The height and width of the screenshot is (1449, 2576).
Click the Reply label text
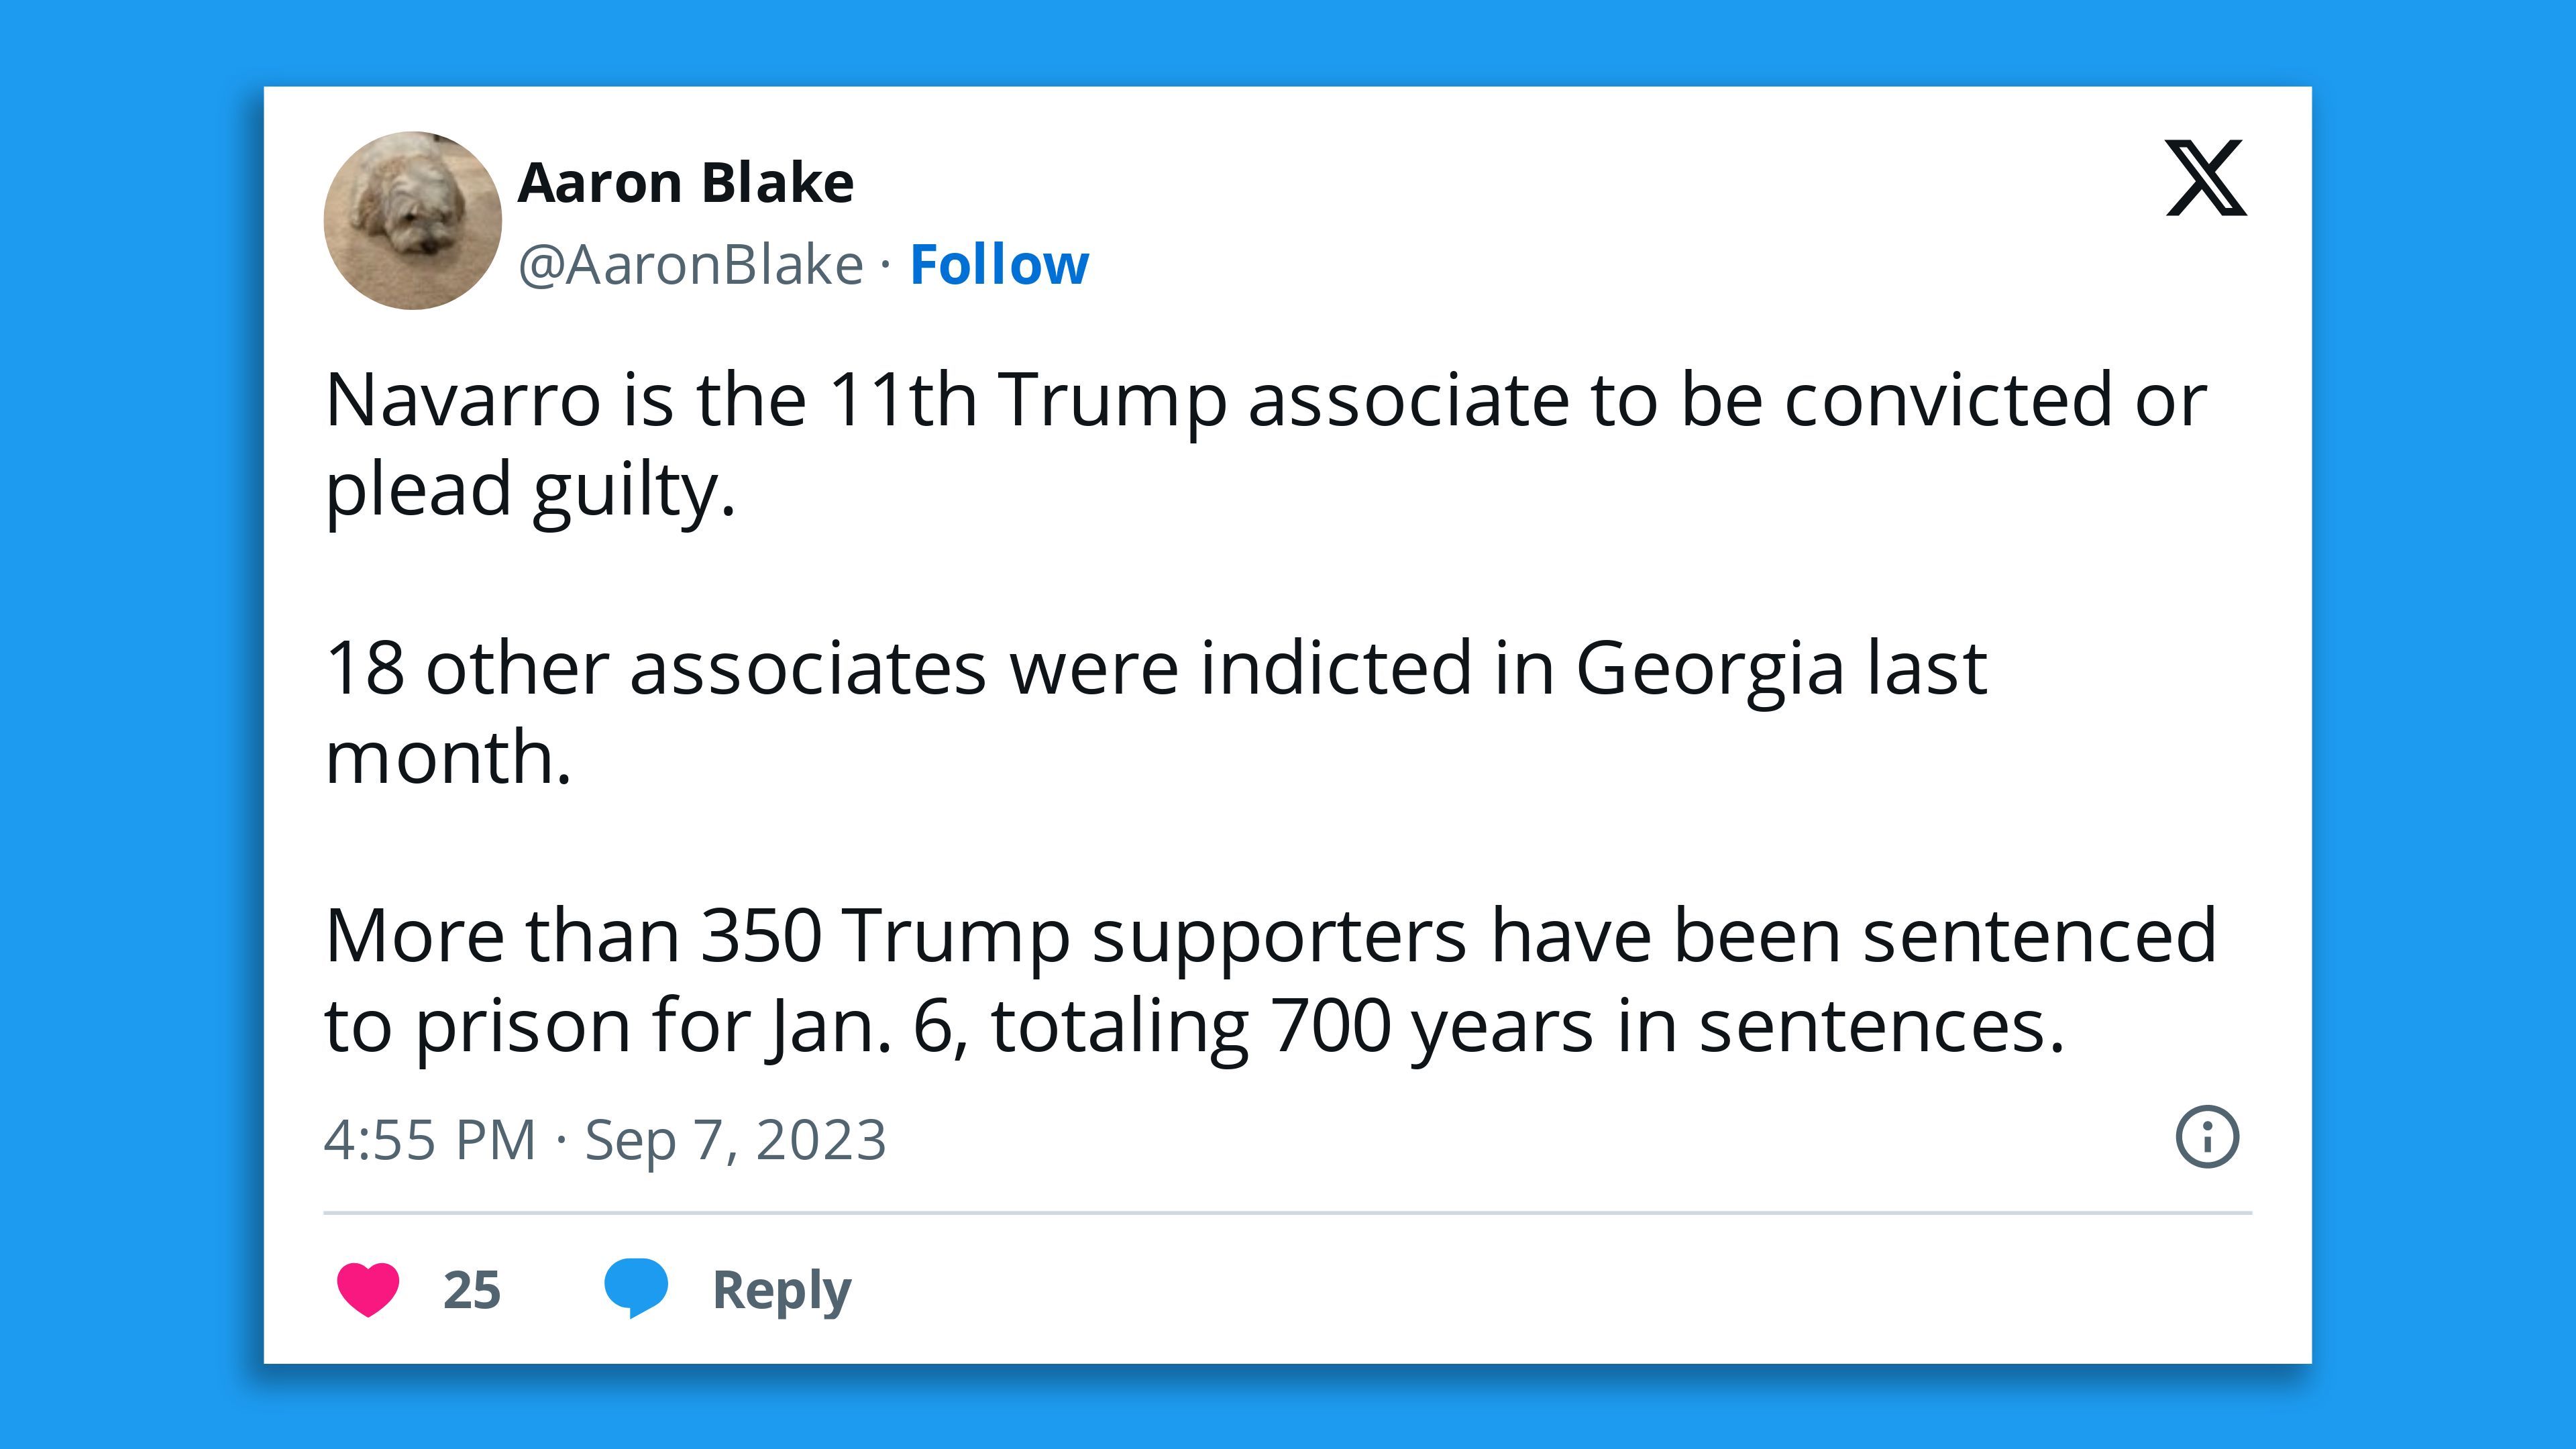781,1290
